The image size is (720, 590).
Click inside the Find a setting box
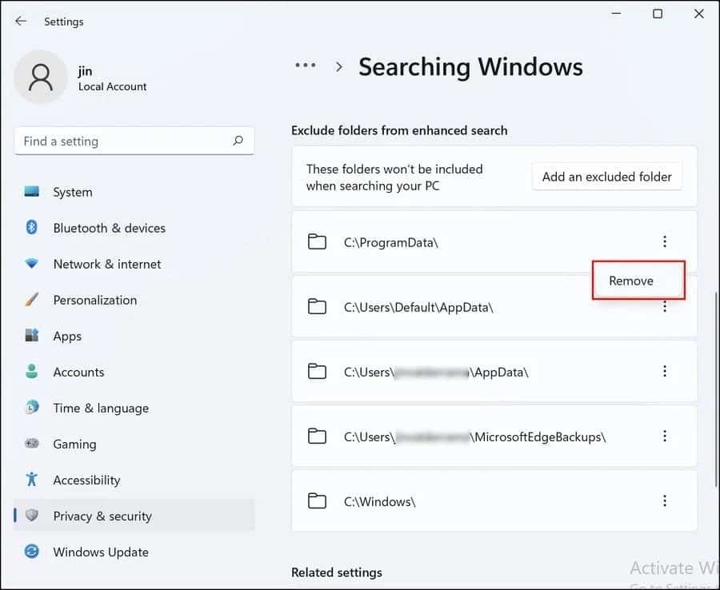click(x=112, y=141)
